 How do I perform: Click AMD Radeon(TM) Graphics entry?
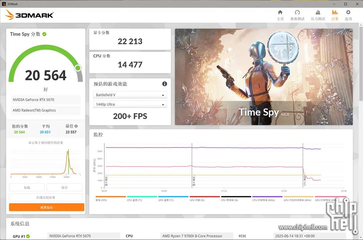(x=46, y=111)
